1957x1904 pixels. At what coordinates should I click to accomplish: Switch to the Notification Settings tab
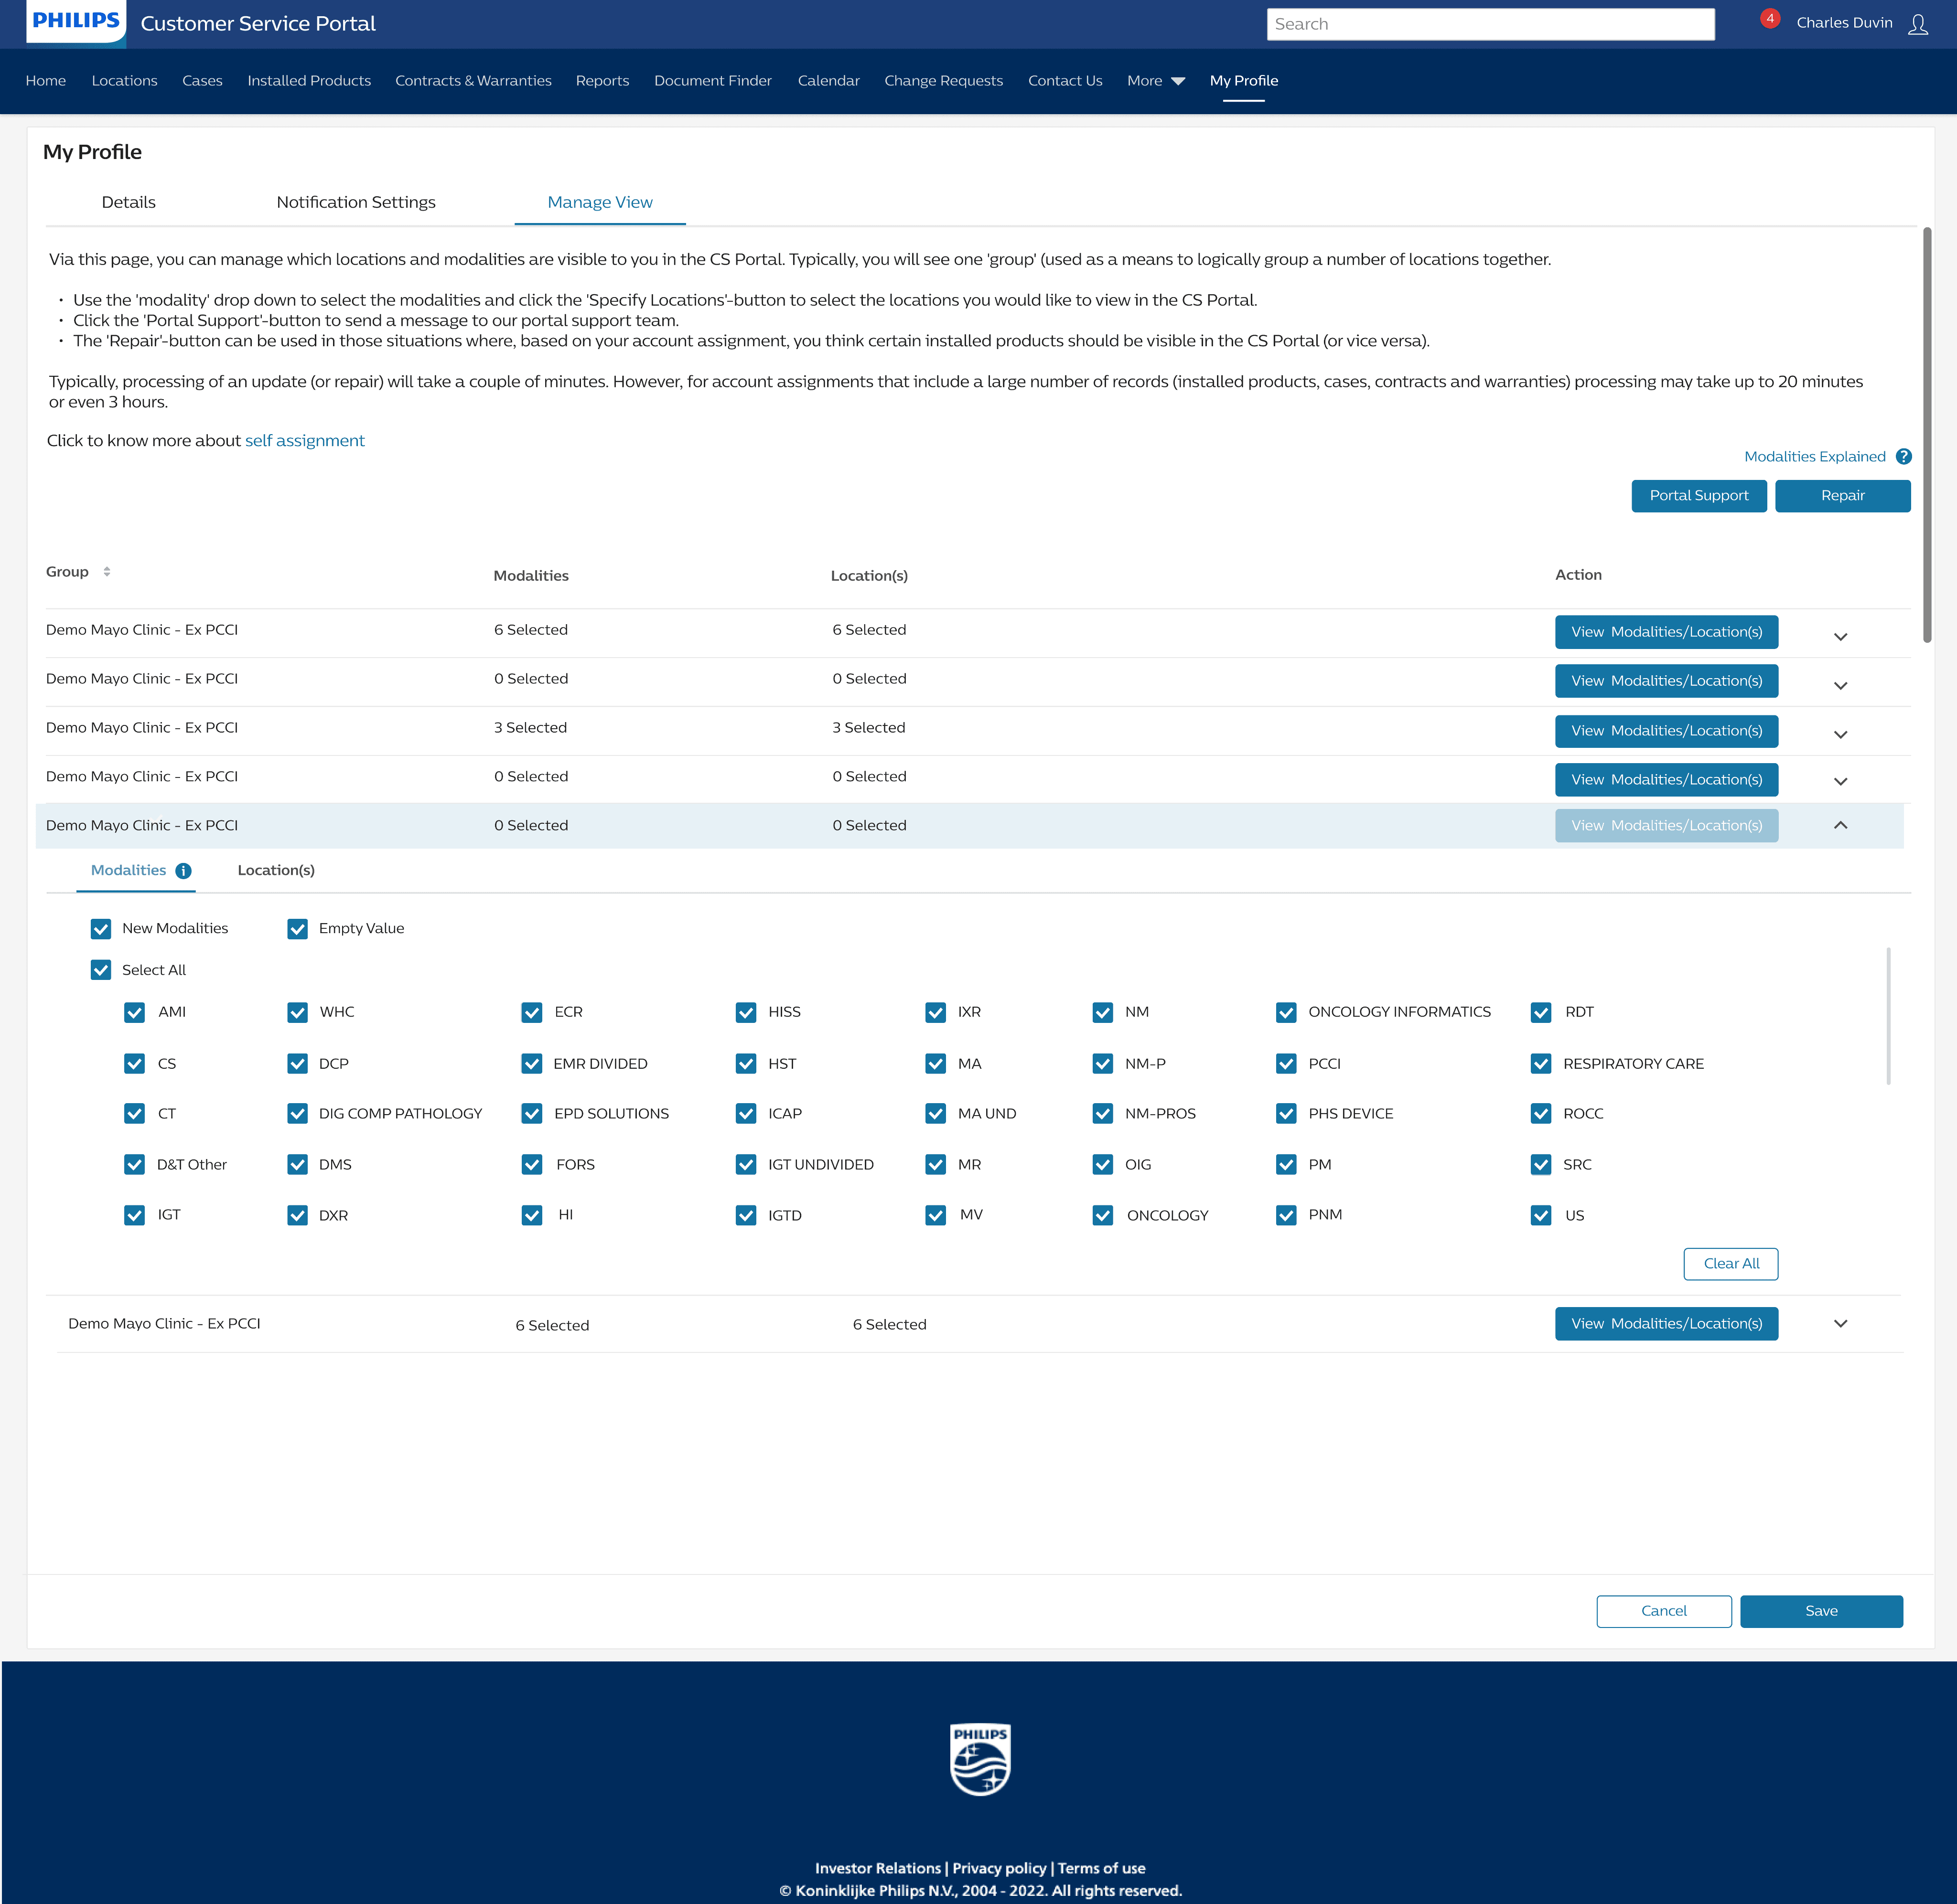[x=356, y=202]
